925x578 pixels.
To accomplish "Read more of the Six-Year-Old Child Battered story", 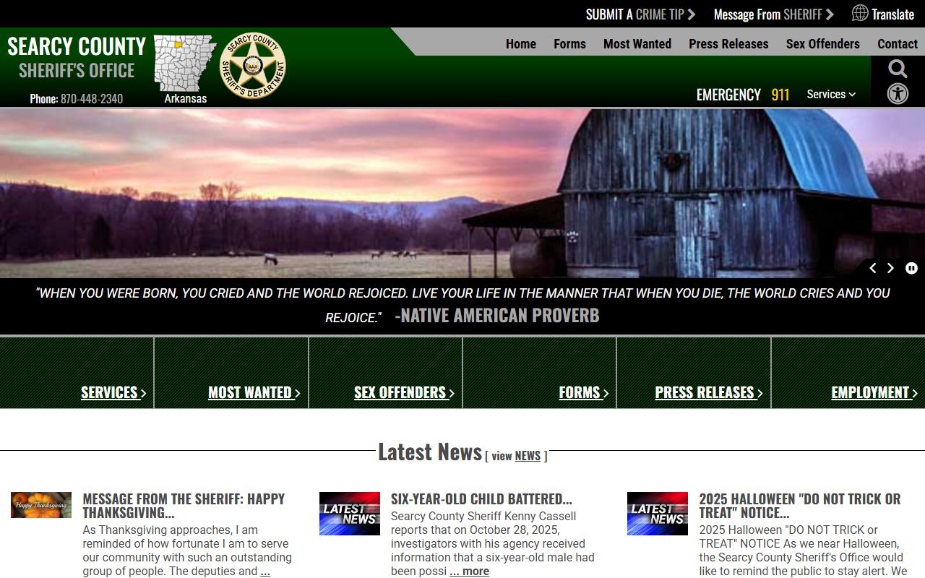I will (x=470, y=571).
